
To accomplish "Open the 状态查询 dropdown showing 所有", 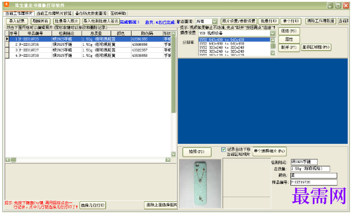I will tap(206, 21).
